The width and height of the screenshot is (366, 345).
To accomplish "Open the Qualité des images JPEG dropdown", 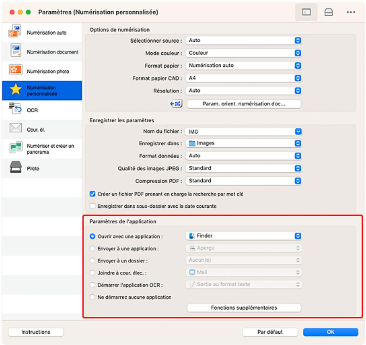I will pos(244,168).
